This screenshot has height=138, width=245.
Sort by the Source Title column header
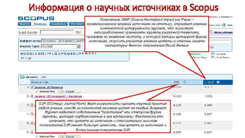pyautogui.click(x=40, y=82)
